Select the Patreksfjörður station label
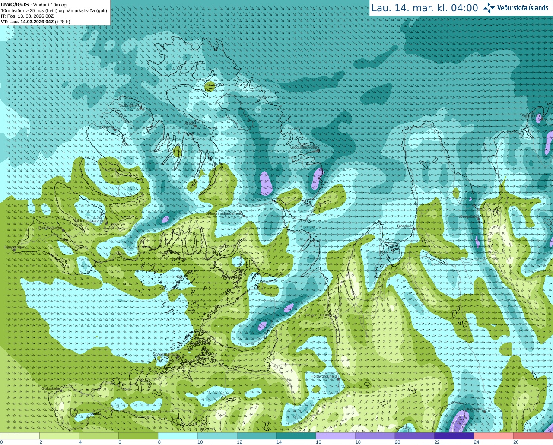Screen dimensions: 553x445 pos(51,227)
